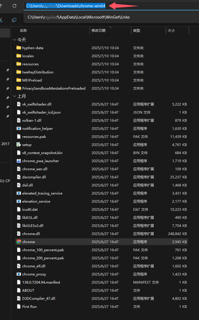This screenshot has width=199, height=320.
Task: Click the BIN 文件 type cell
Action: pyautogui.click(x=140, y=153)
